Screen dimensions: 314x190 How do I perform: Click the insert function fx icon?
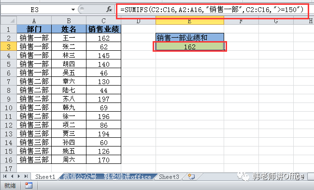(x=109, y=9)
